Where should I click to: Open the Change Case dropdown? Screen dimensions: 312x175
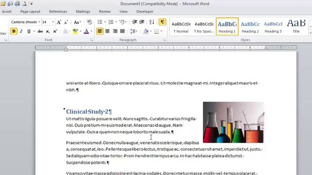tap(78, 22)
